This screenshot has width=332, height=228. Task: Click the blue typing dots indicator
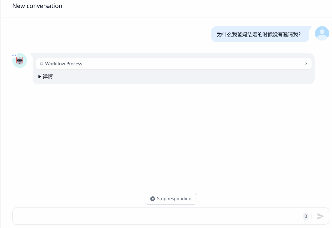[x=14, y=55]
